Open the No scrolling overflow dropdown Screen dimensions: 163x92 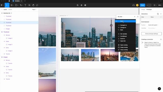(x=152, y=28)
